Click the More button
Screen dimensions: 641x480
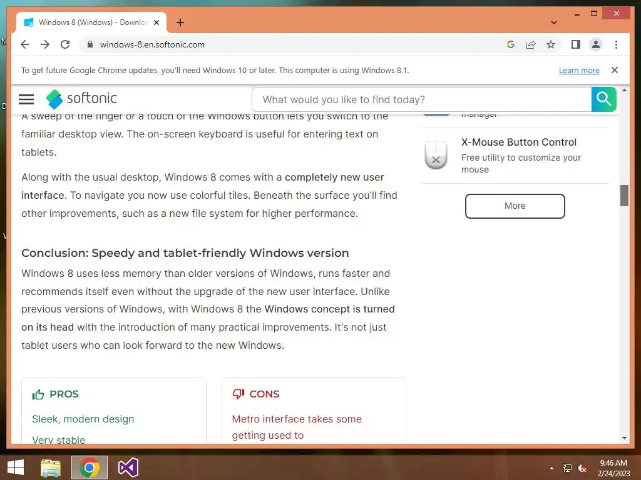tap(515, 206)
